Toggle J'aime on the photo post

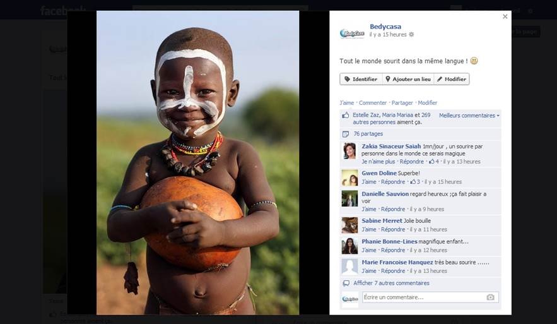pos(346,103)
